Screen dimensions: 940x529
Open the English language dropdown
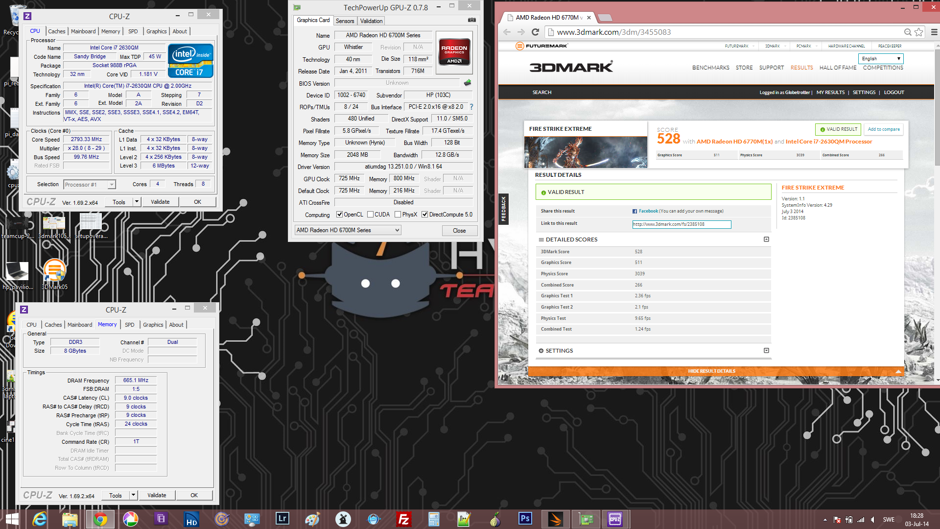tap(881, 59)
